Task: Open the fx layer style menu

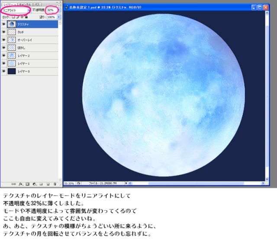Action: pyautogui.click(x=21, y=184)
